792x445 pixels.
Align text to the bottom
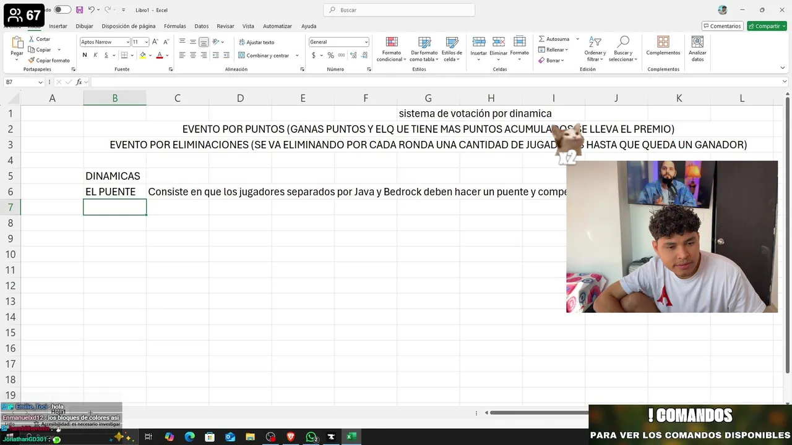click(204, 42)
